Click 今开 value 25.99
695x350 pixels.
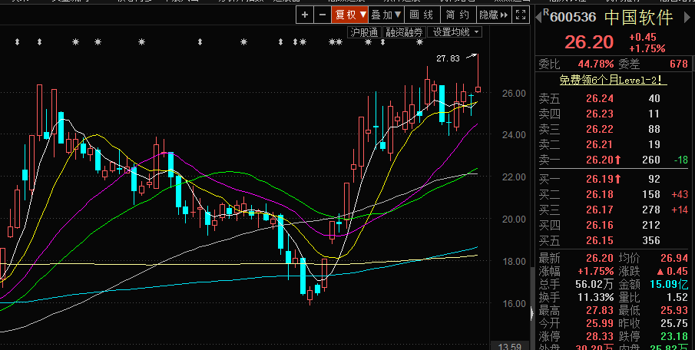pos(600,323)
